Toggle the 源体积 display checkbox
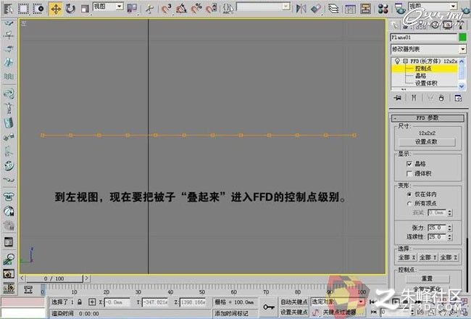The image size is (471, 319). 409,173
